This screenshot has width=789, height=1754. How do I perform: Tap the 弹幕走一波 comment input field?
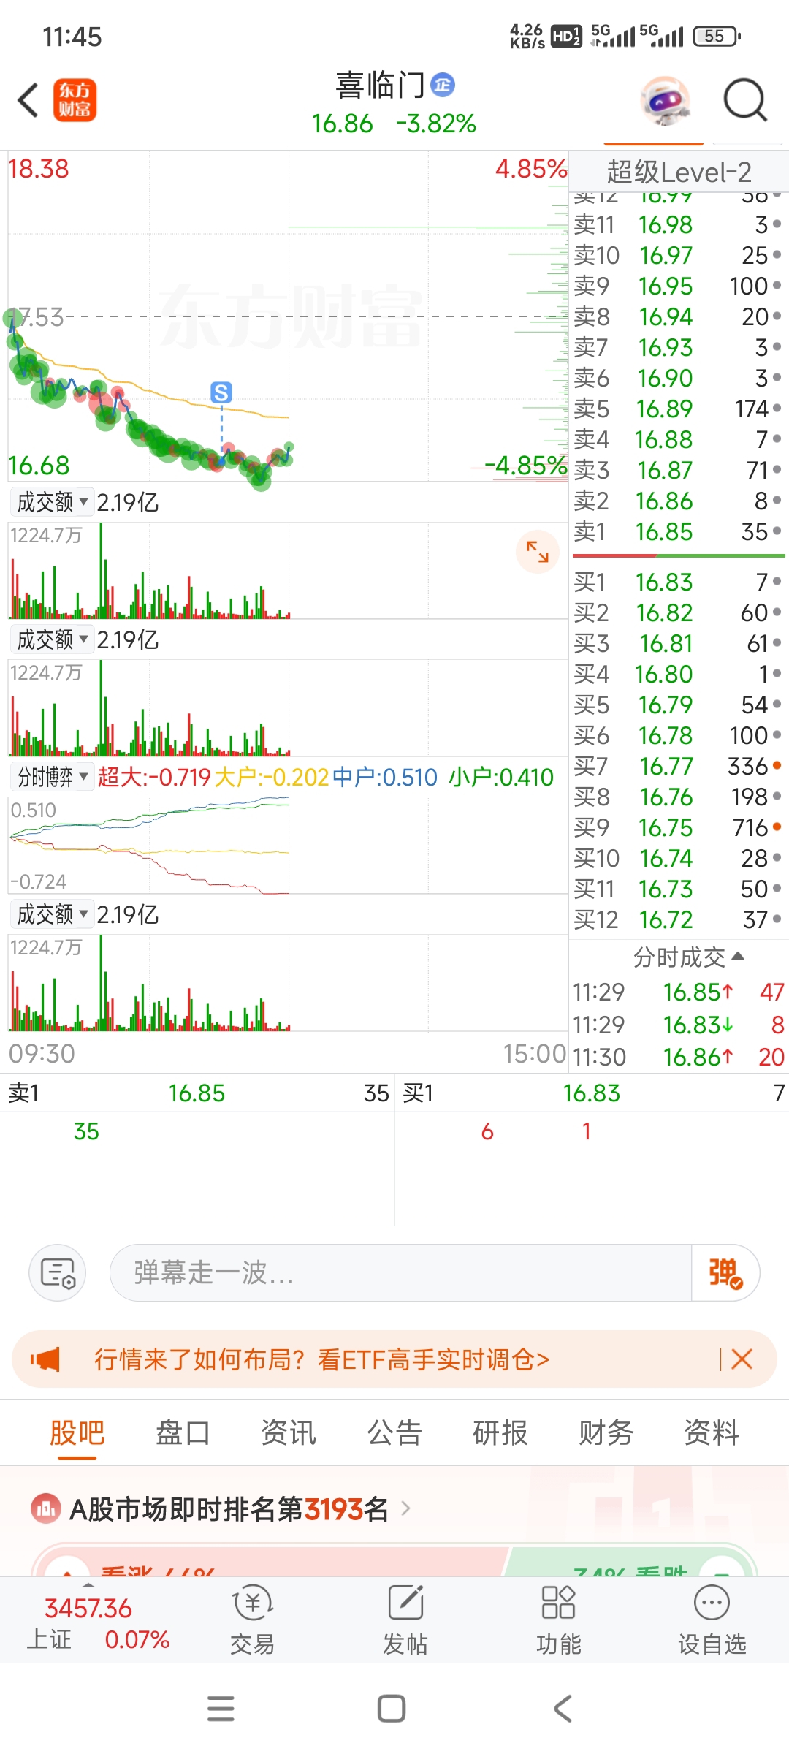point(400,1272)
